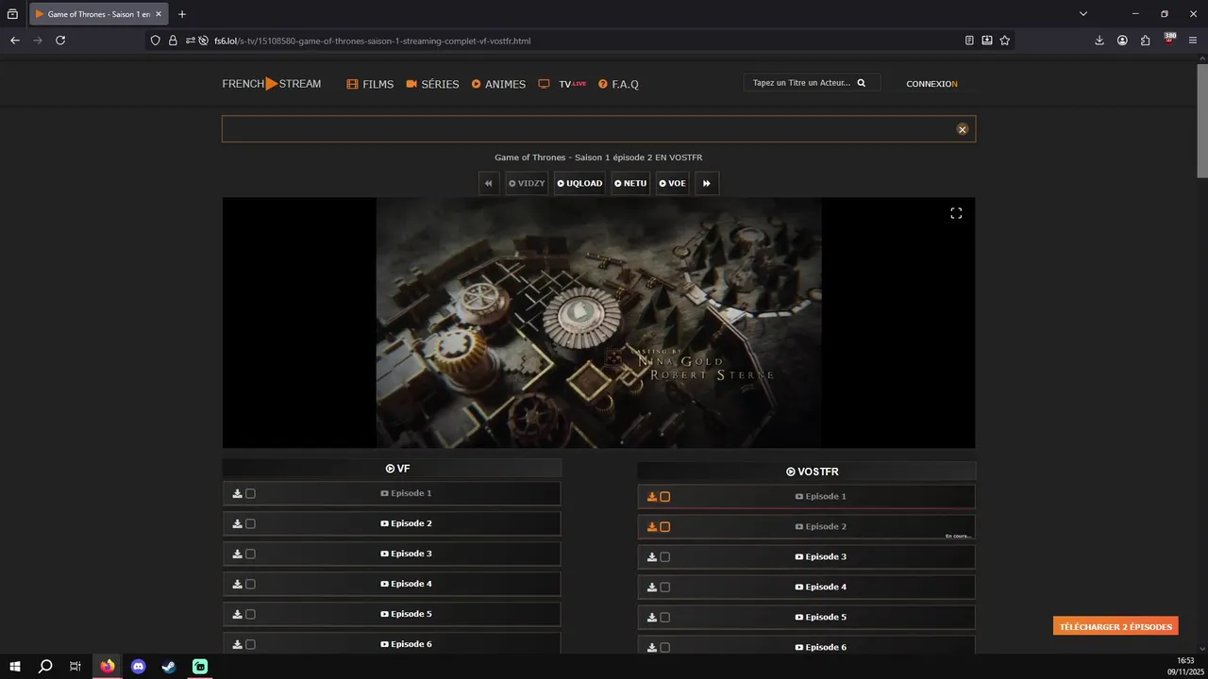Open the F.A.Q page
Screen dimensions: 1208x679
(618, 84)
